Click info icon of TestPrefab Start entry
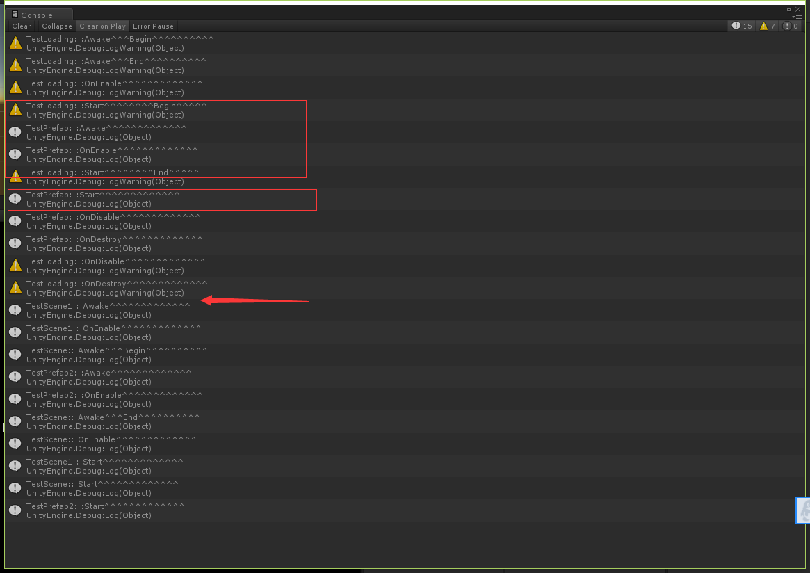Viewport: 810px width, 573px height. point(15,198)
